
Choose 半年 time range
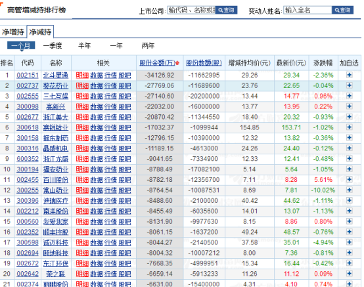click(84, 45)
